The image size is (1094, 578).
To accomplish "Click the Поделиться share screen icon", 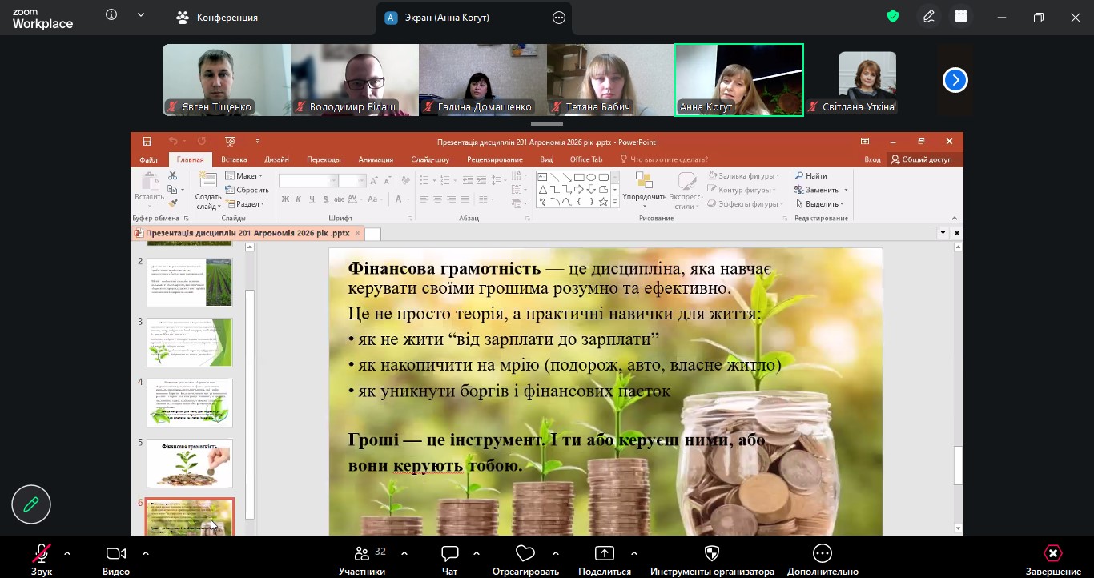I will point(604,554).
